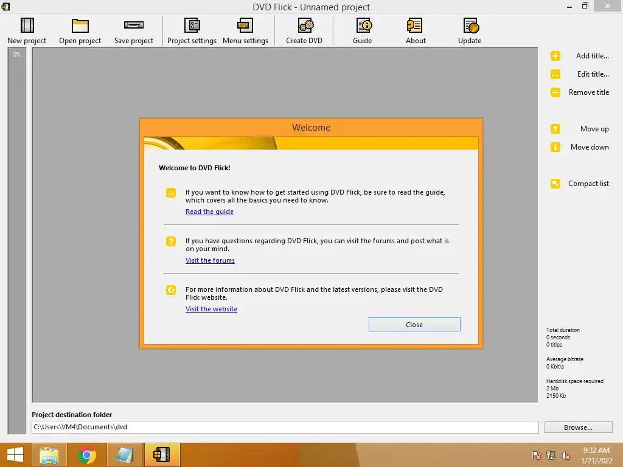The width and height of the screenshot is (623, 467).
Task: Click the DVD Flick taskbar icon
Action: [162, 455]
